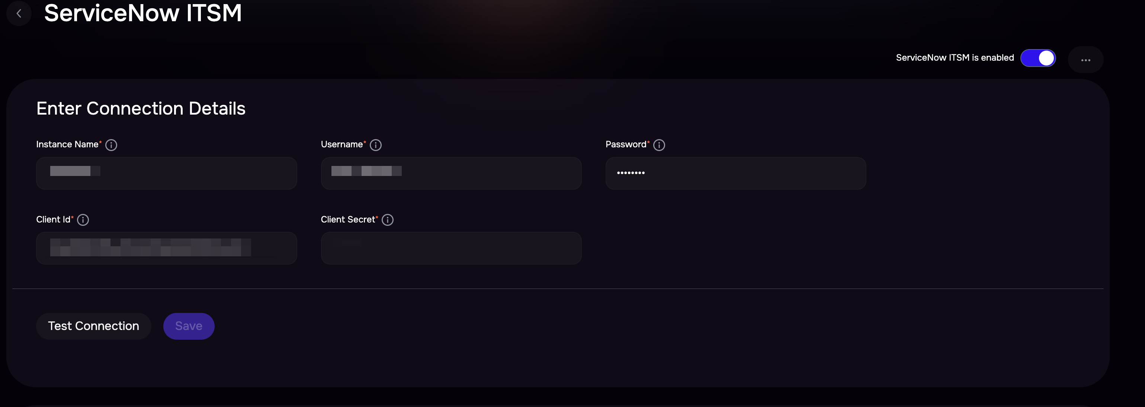The image size is (1145, 407).
Task: Focus the Instance Name input field
Action: pos(167,173)
